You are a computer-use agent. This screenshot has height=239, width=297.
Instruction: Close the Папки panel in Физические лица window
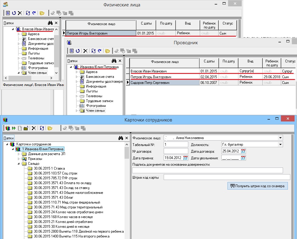[56, 23]
